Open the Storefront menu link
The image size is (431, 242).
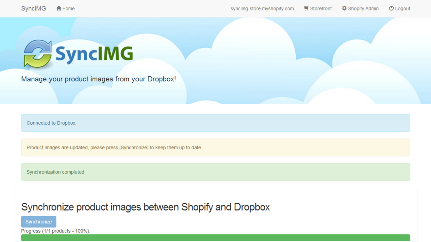click(318, 8)
